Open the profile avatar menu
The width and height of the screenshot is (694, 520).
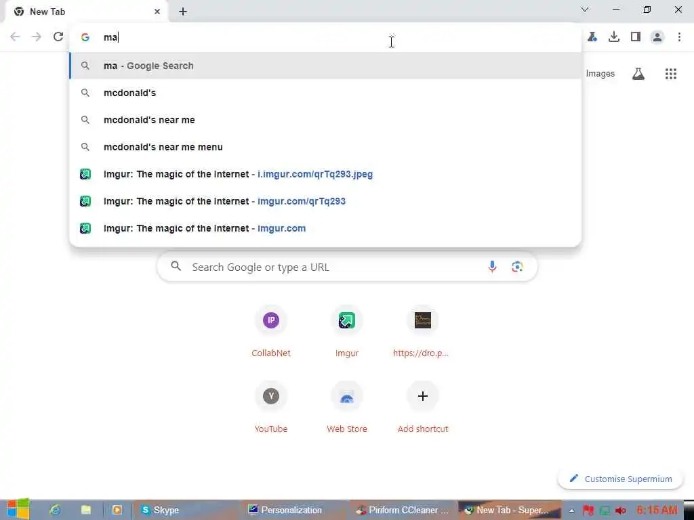pyautogui.click(x=657, y=37)
